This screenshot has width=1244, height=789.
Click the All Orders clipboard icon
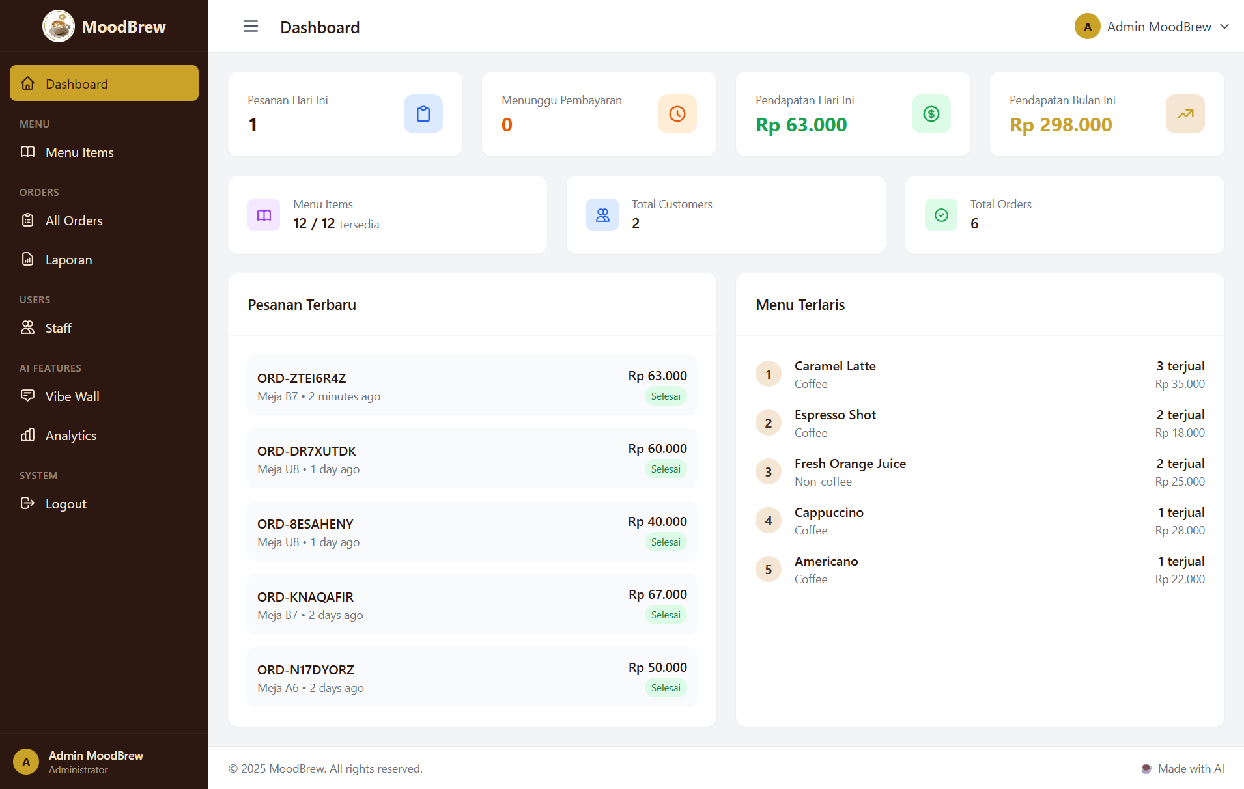point(28,220)
